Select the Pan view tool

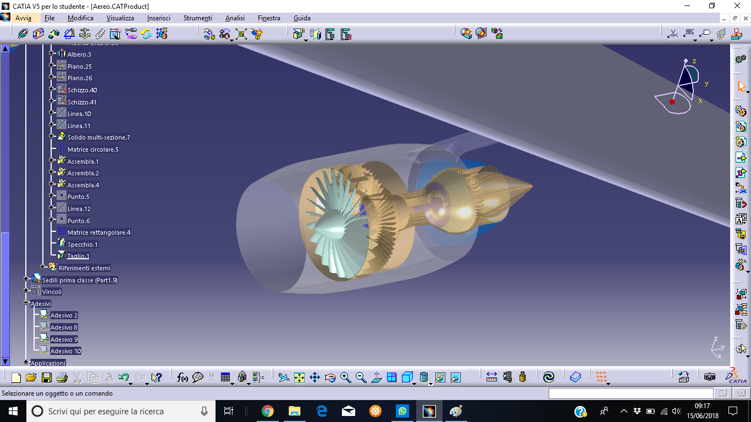(314, 377)
